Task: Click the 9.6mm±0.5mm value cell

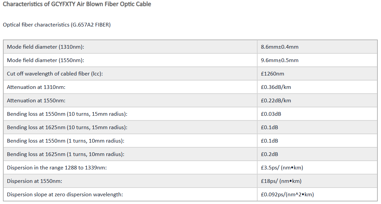Action: [317, 60]
